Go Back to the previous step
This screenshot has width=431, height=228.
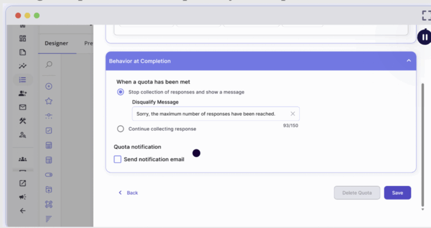pos(128,193)
